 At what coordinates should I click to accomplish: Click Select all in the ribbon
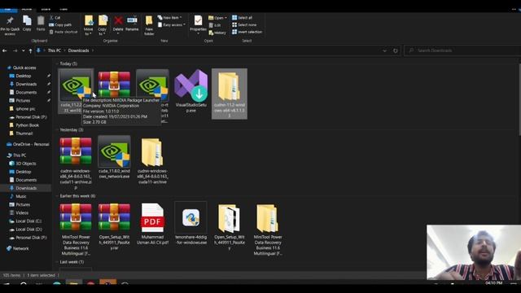(243, 18)
